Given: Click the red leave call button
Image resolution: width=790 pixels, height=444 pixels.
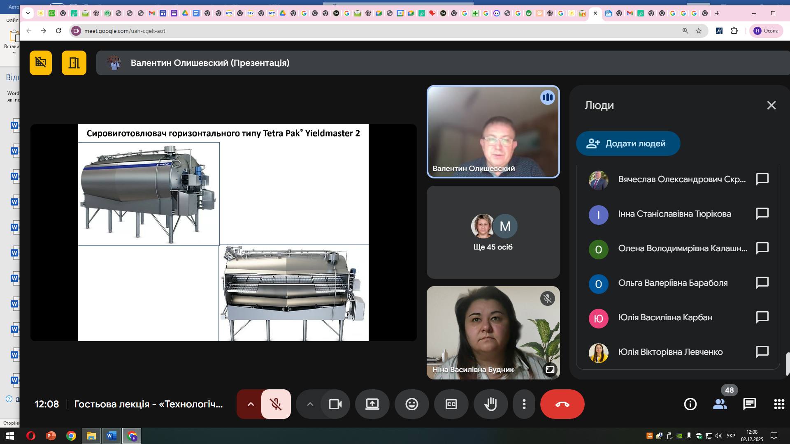Looking at the screenshot, I should point(562,404).
